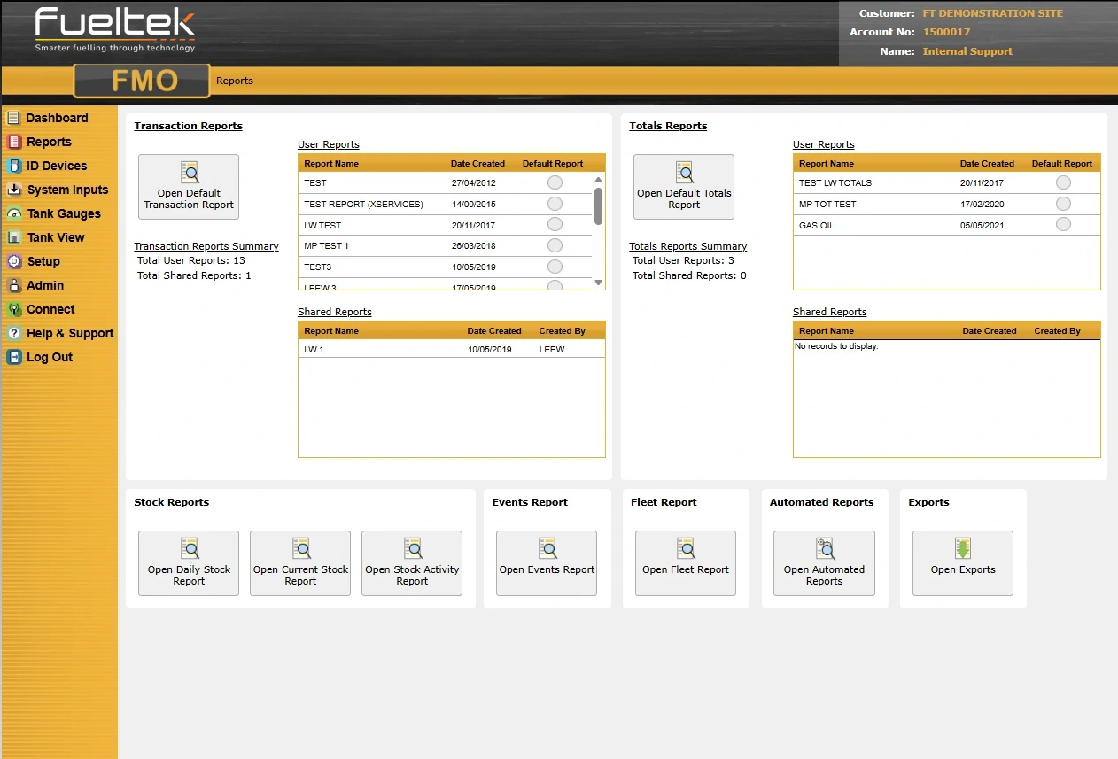Click the Fueltek logo

115,30
